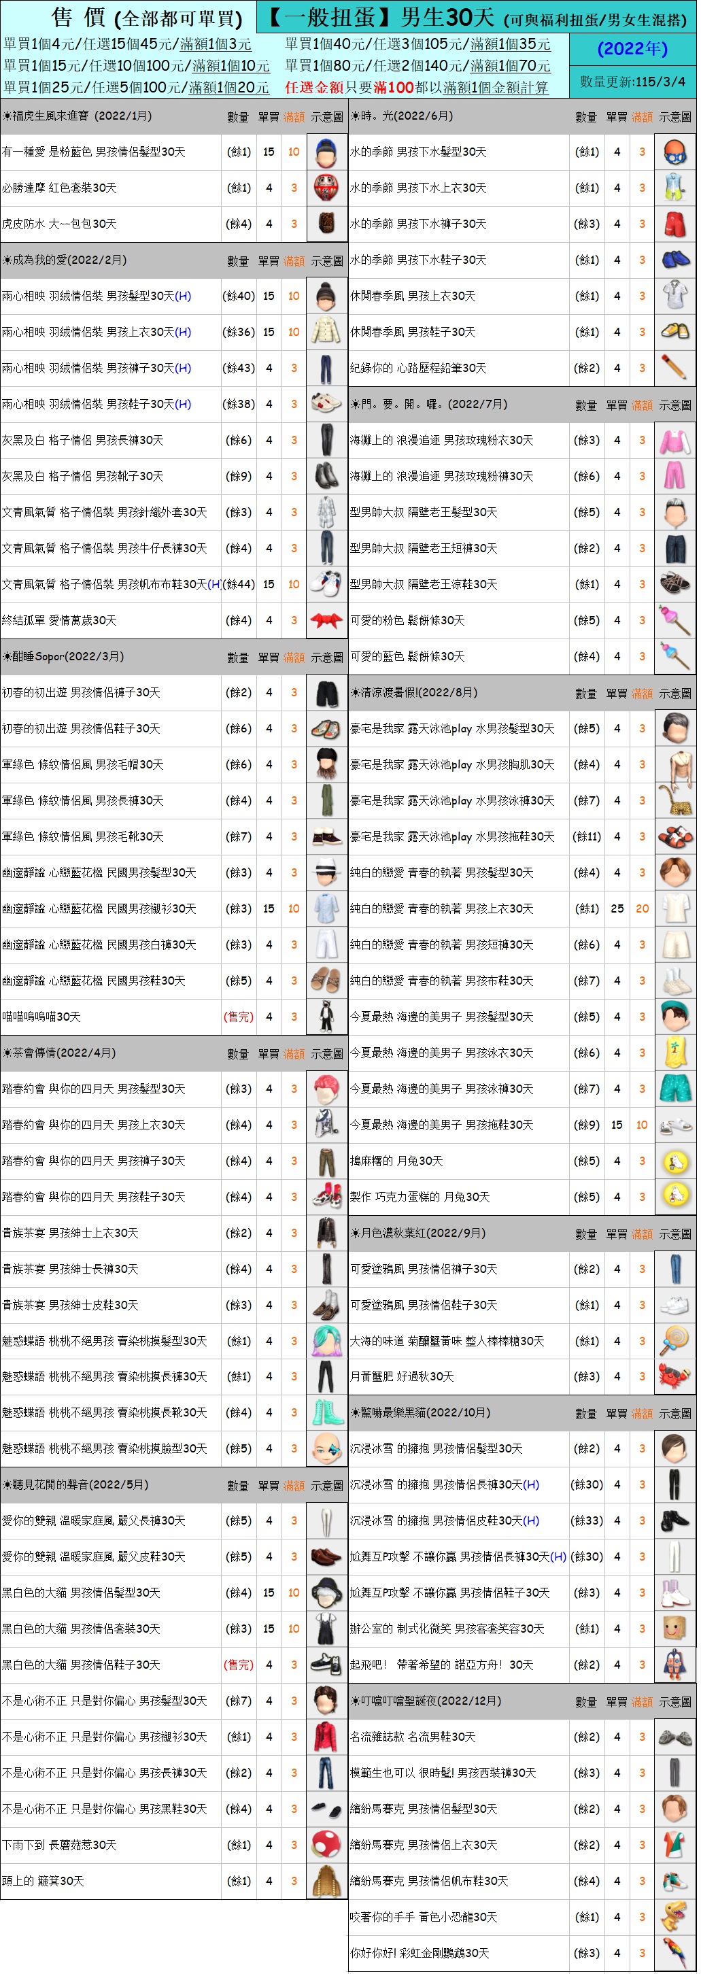
Task: Select the rainbow macaw parrot icon
Action: tap(674, 1952)
